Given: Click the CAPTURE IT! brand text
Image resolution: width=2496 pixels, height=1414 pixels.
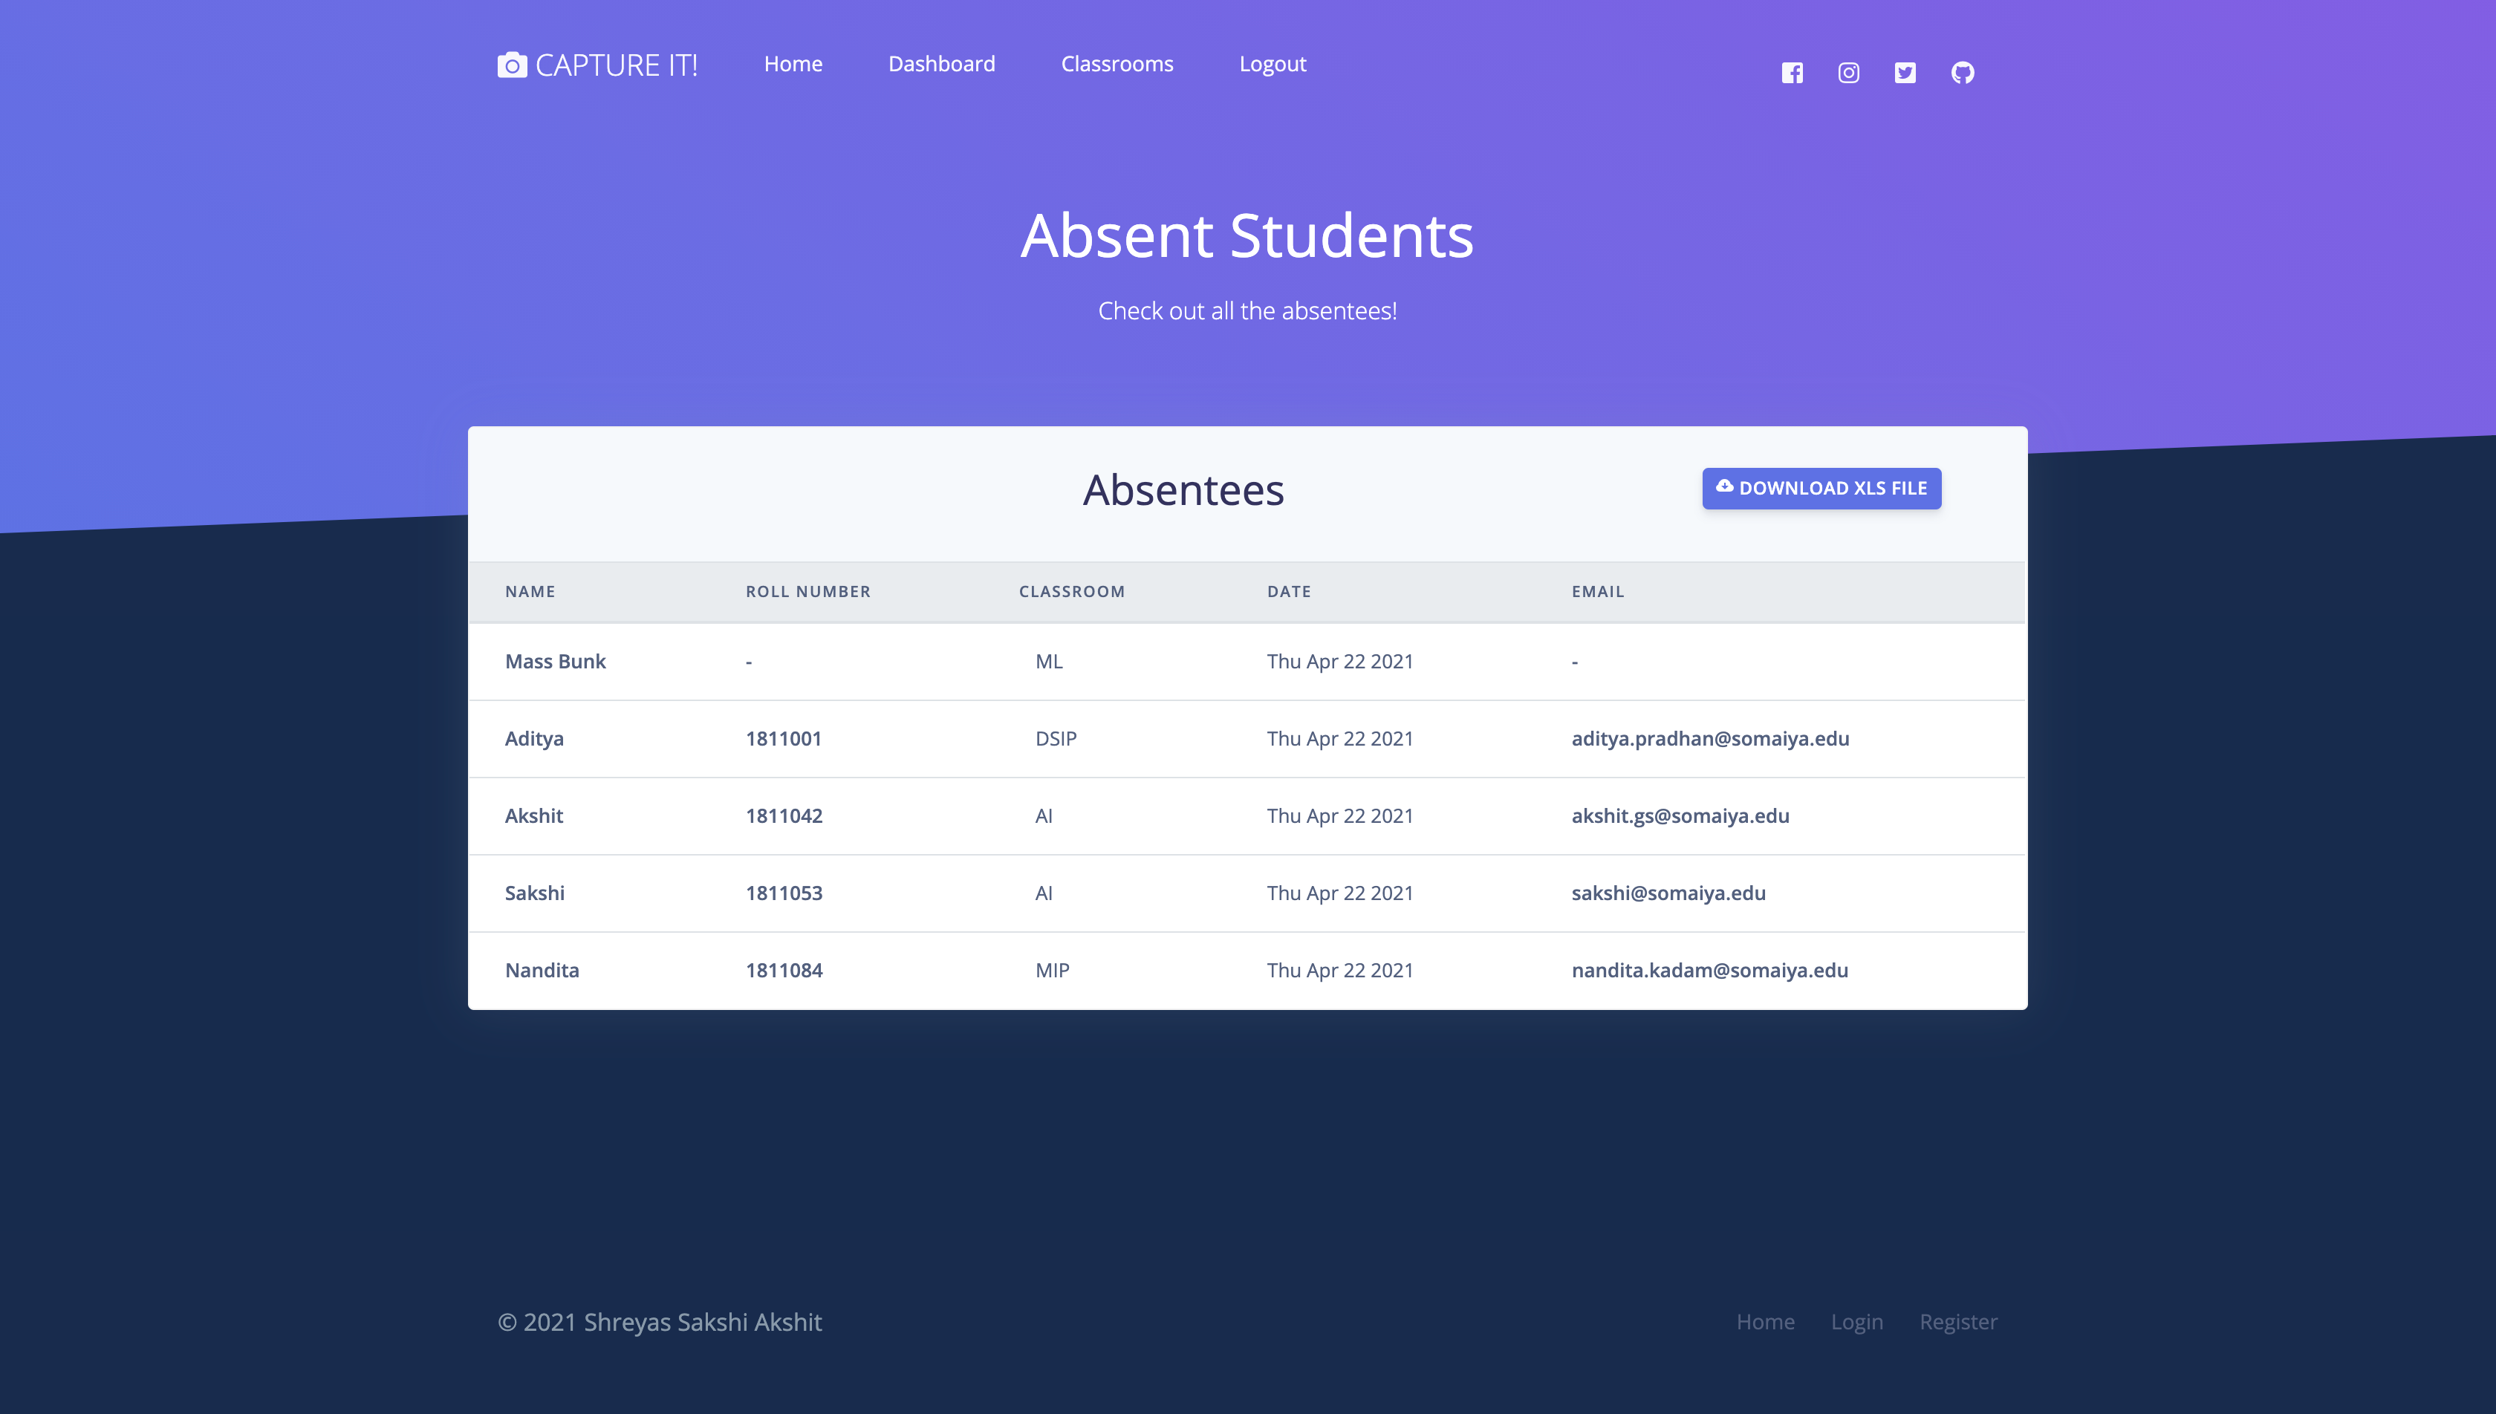Looking at the screenshot, I should coord(616,65).
